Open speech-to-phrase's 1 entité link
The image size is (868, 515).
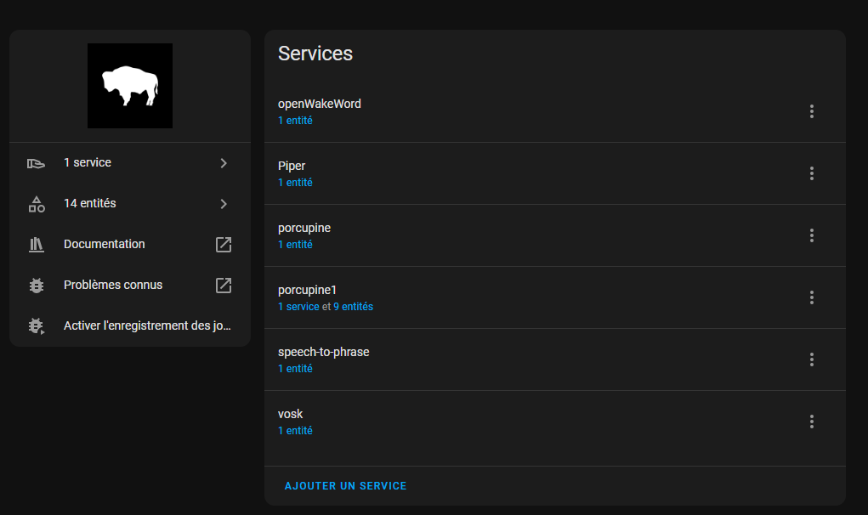(295, 369)
